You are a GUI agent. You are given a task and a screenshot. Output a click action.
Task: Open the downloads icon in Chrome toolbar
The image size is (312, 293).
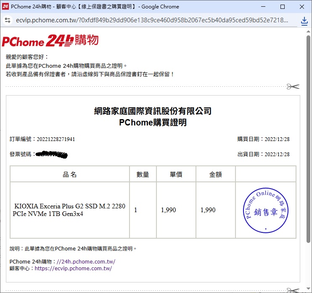tap(304, 21)
